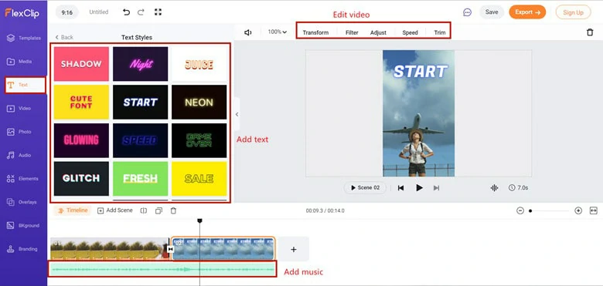This screenshot has width=603, height=286.
Task: Collapse the side panel with arrow handle
Action: (x=237, y=114)
